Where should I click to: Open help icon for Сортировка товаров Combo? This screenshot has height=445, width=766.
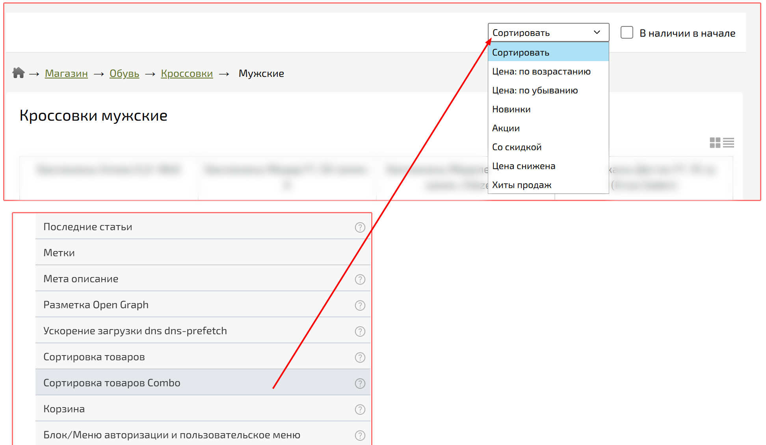pos(360,384)
